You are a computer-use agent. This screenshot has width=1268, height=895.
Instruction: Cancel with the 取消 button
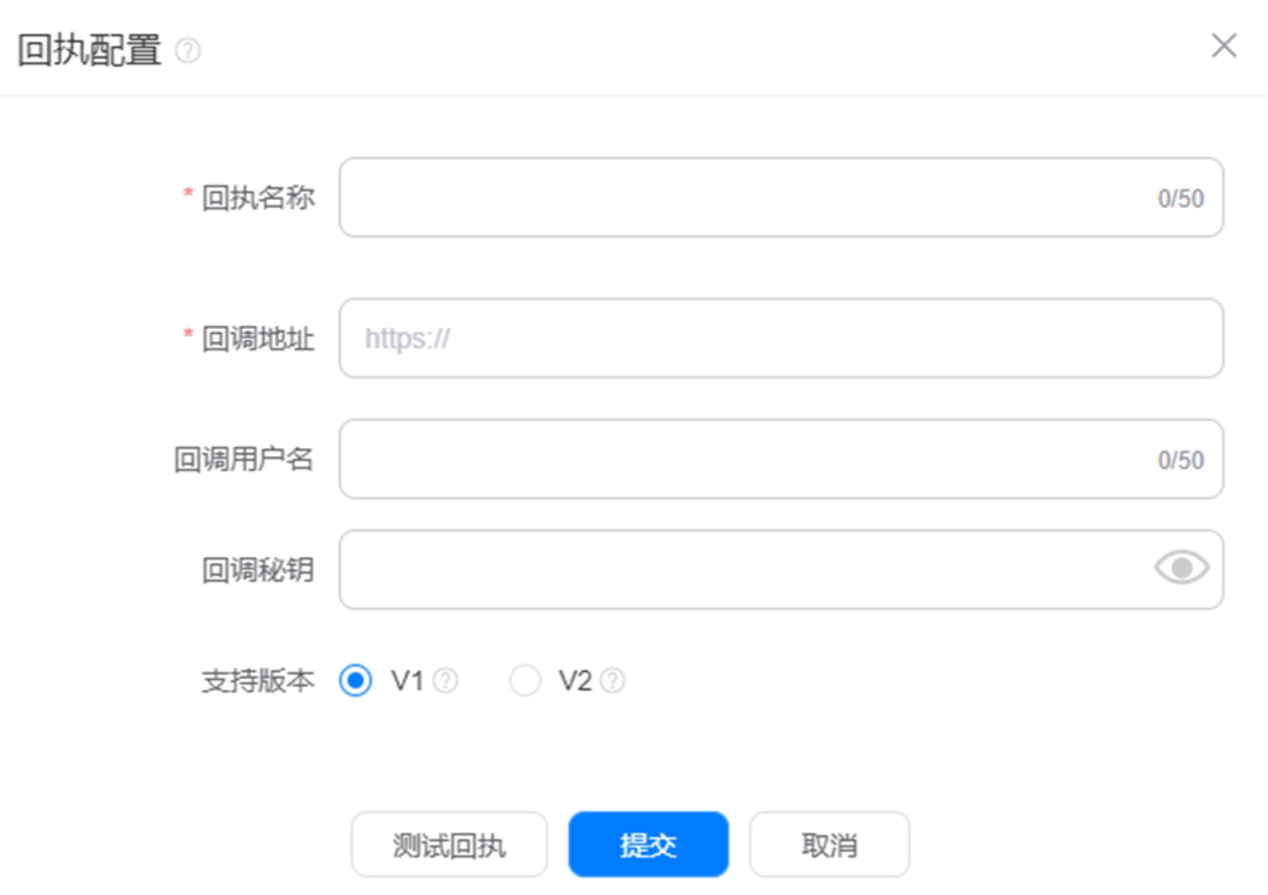[x=829, y=844]
